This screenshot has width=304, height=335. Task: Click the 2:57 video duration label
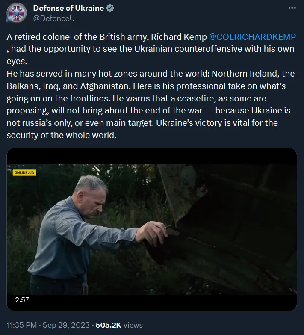[x=22, y=299]
